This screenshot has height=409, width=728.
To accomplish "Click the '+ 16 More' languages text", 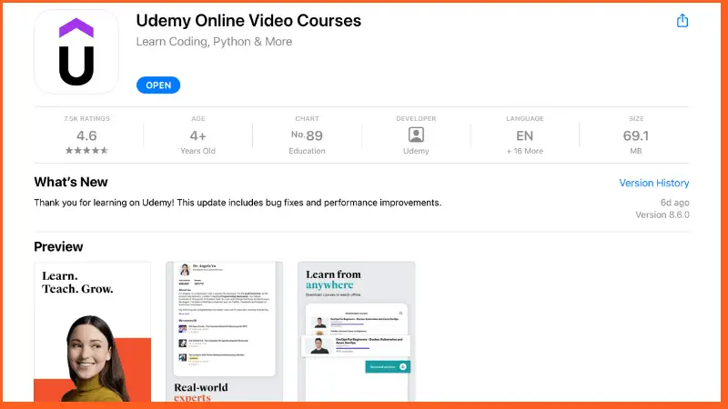I will pos(525,151).
